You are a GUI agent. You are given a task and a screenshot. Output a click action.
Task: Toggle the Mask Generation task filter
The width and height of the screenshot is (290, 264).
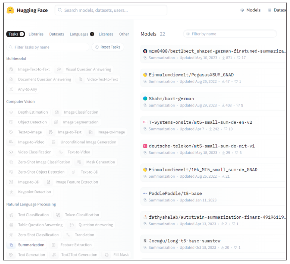96,162
